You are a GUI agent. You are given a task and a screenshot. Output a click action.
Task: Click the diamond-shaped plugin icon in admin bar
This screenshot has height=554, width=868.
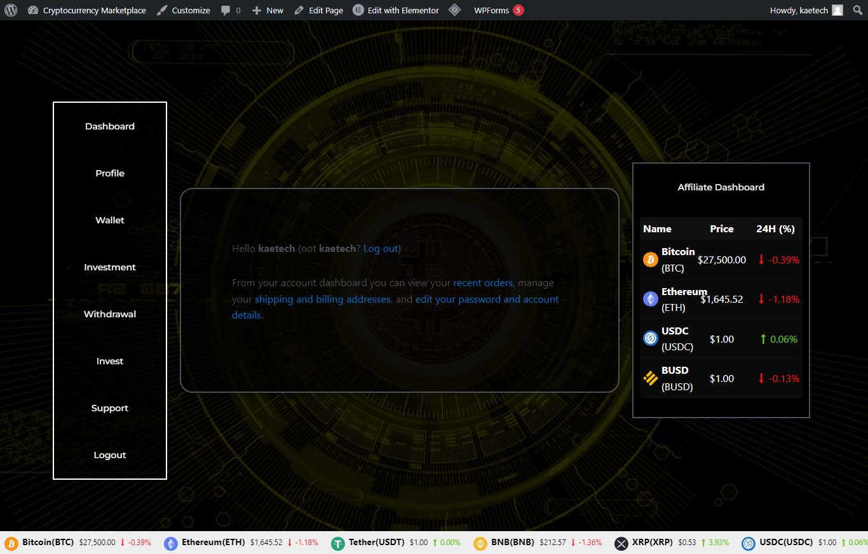[x=454, y=10]
